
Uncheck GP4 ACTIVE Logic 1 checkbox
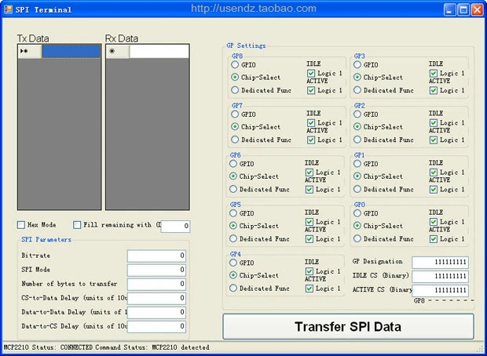tap(309, 289)
